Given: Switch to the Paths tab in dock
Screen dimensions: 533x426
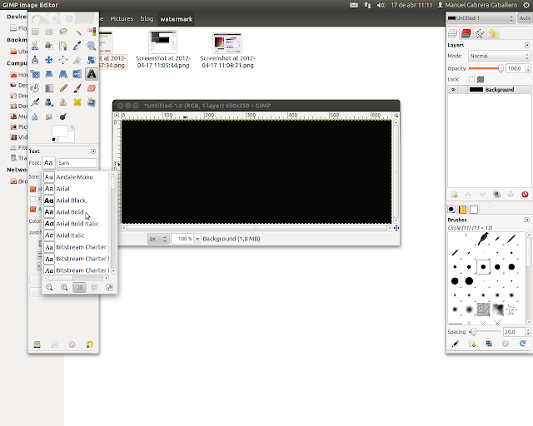Looking at the screenshot, I should coord(480,33).
